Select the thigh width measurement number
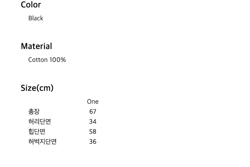250x167 pixels. (x=93, y=142)
